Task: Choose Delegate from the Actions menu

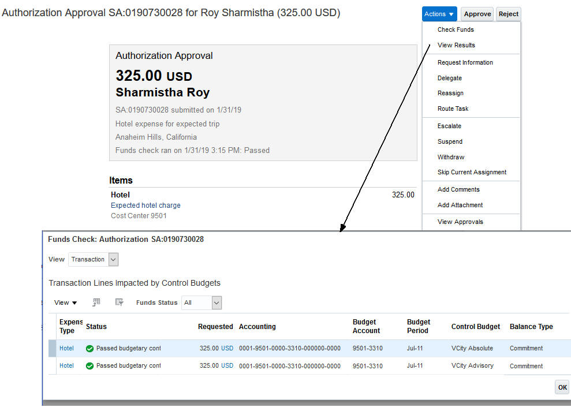Action: coord(449,78)
